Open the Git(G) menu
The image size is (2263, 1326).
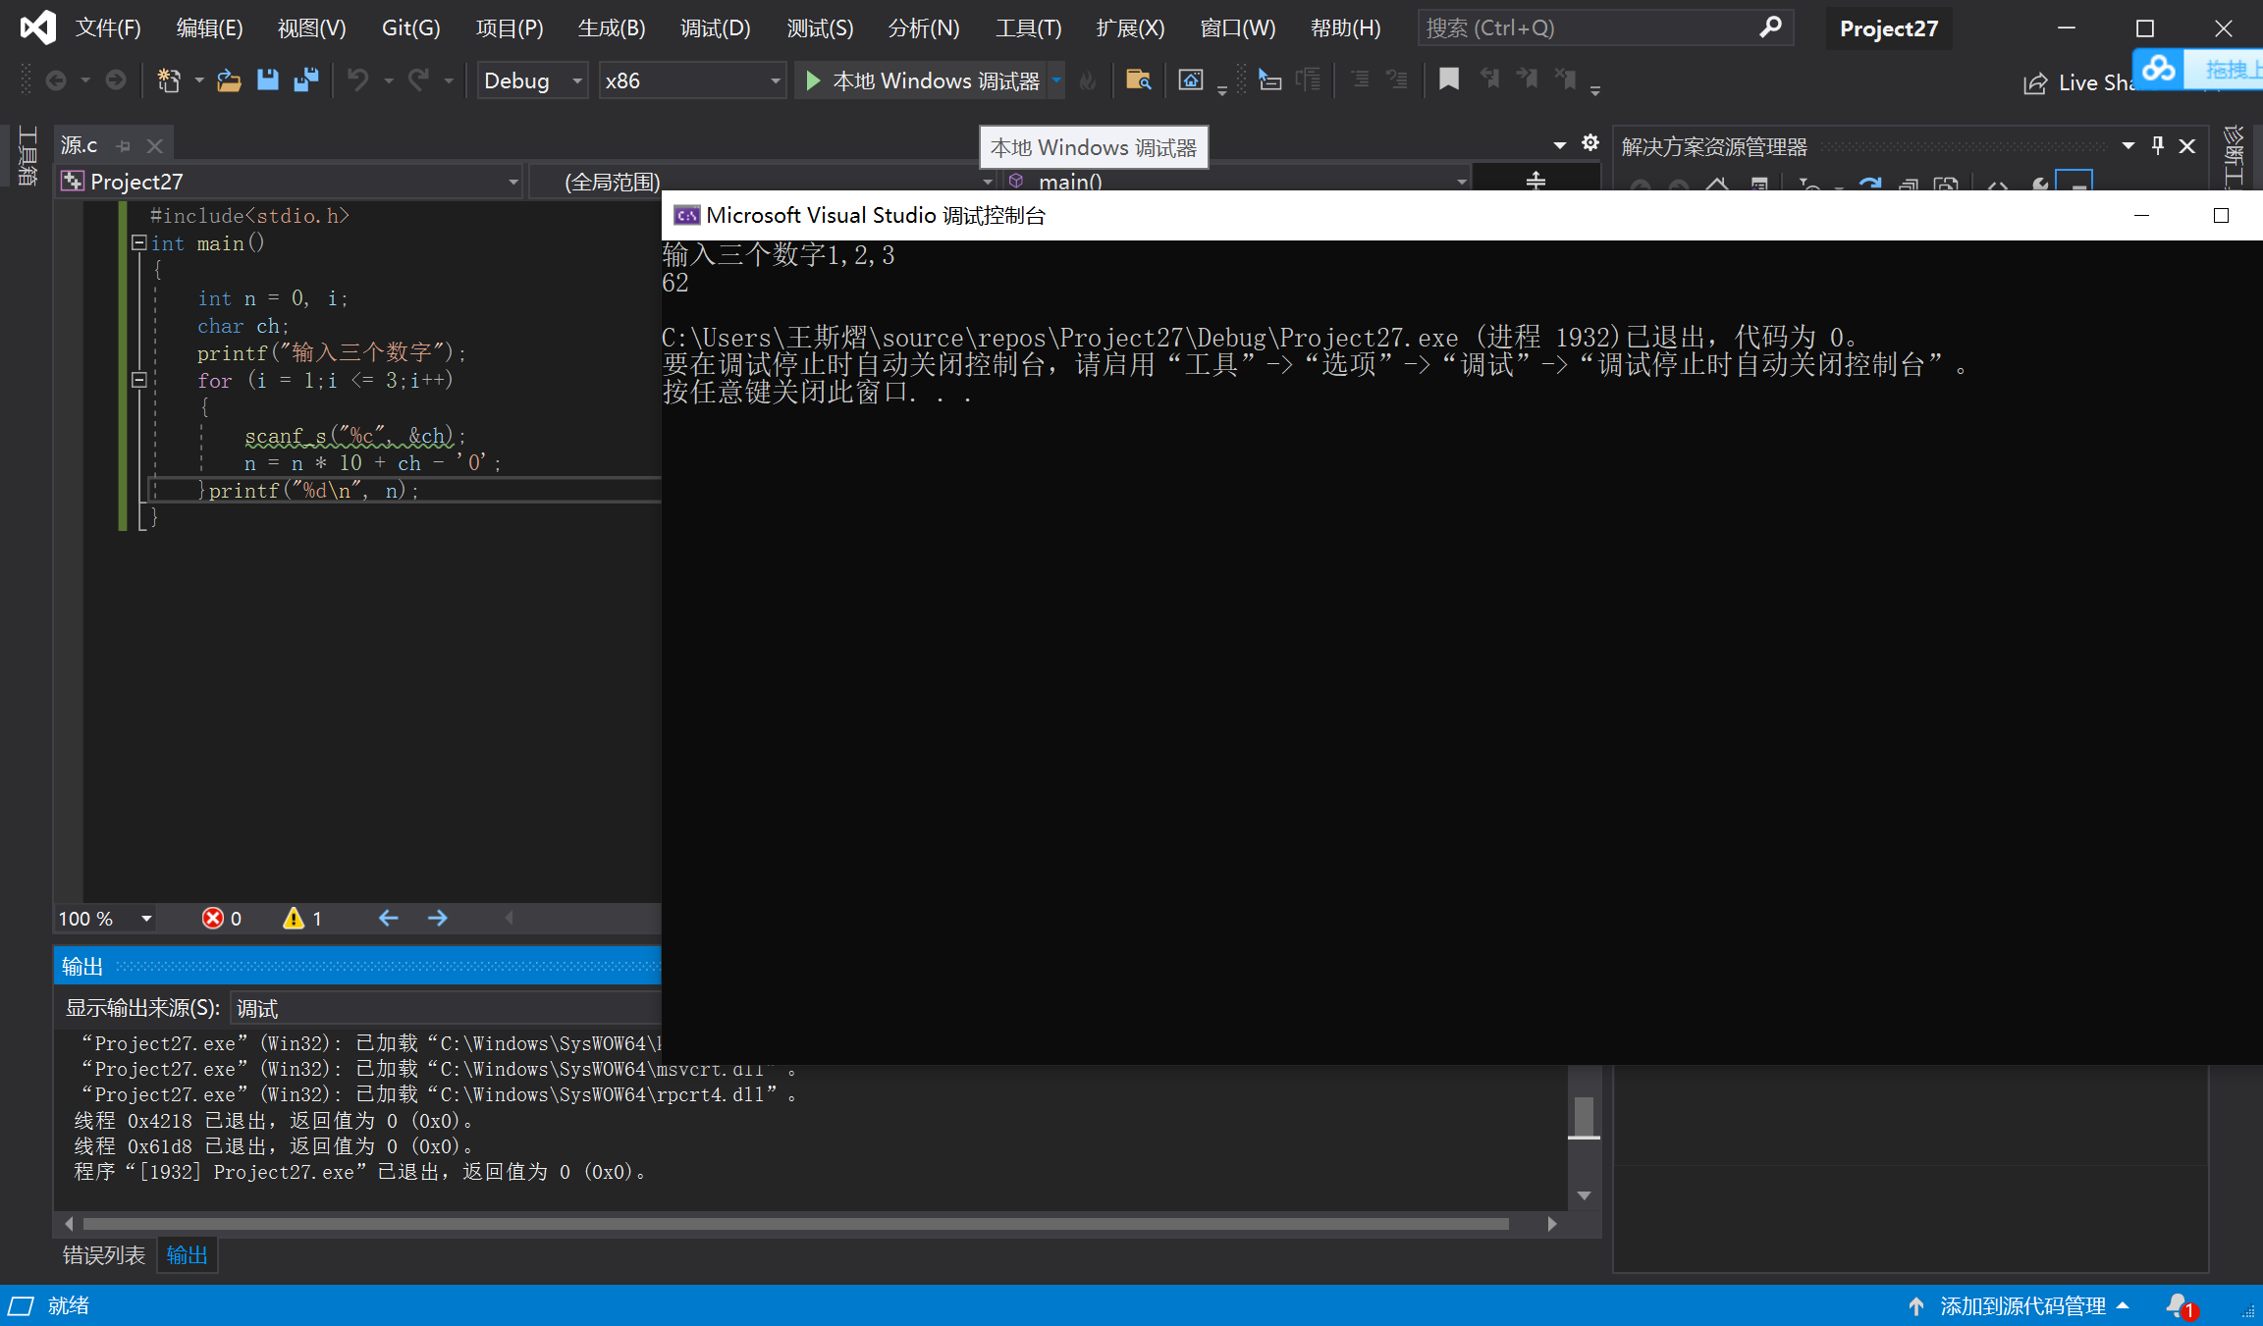pos(410,27)
